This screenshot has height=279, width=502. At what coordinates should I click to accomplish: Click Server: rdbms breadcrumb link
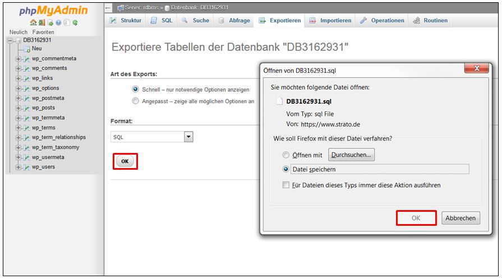141,7
